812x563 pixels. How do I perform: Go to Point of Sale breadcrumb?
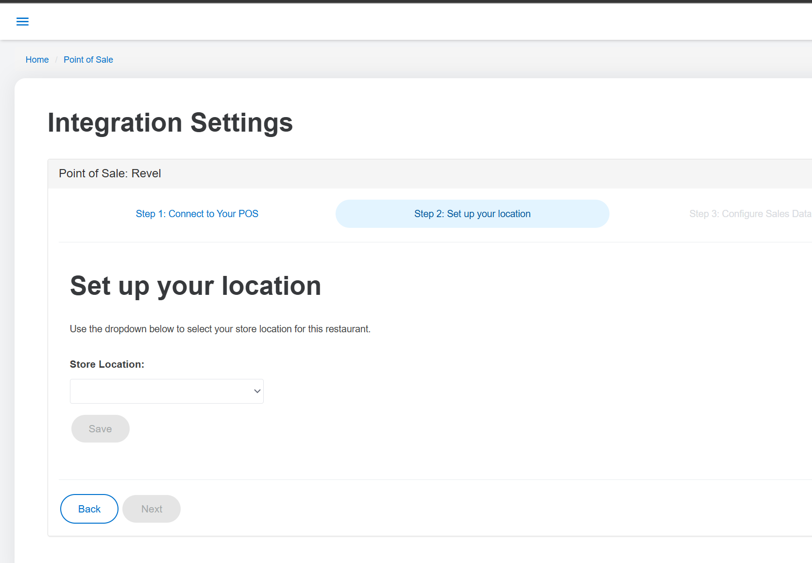(88, 60)
